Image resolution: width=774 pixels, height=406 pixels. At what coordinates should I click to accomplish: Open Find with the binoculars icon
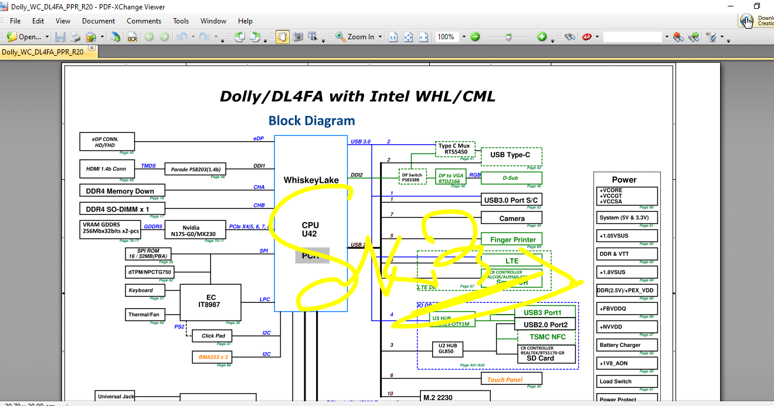[569, 36]
